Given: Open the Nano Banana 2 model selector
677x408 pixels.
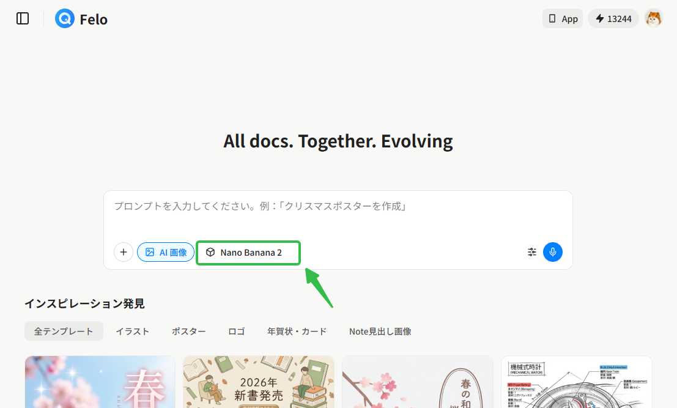Looking at the screenshot, I should [248, 251].
